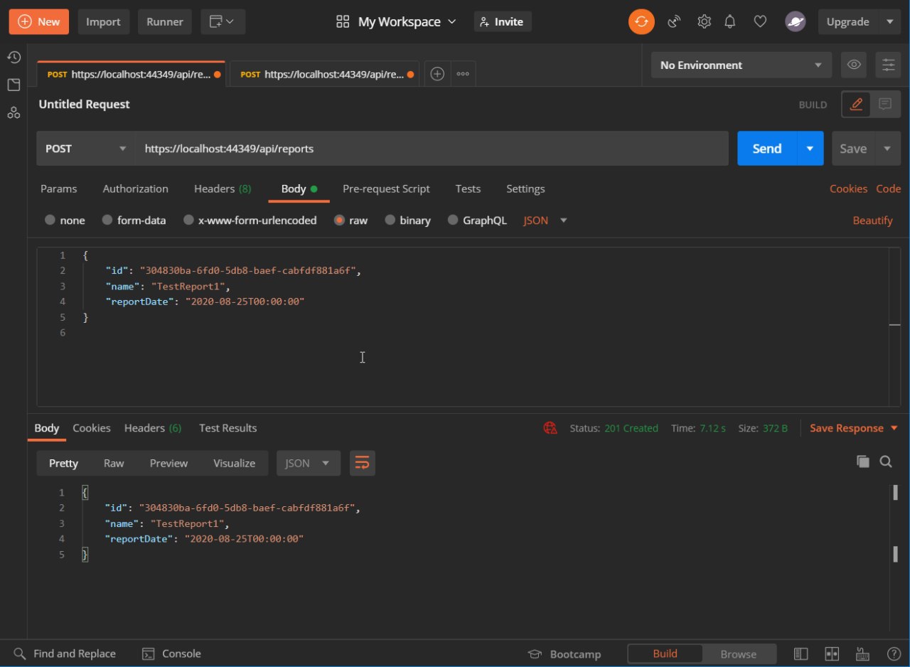Switch to build mode pencil icon
910x667 pixels.
point(857,104)
